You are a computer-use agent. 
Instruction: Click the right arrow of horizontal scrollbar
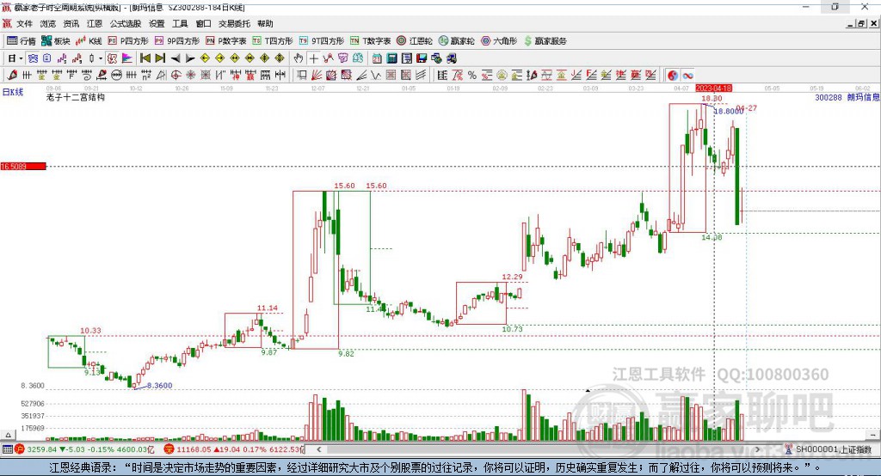click(x=757, y=449)
